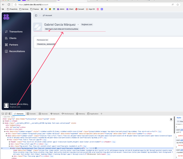The width and height of the screenshot is (183, 159).
Task: Click the favorites bar leftmost icon
Action: 3,9
